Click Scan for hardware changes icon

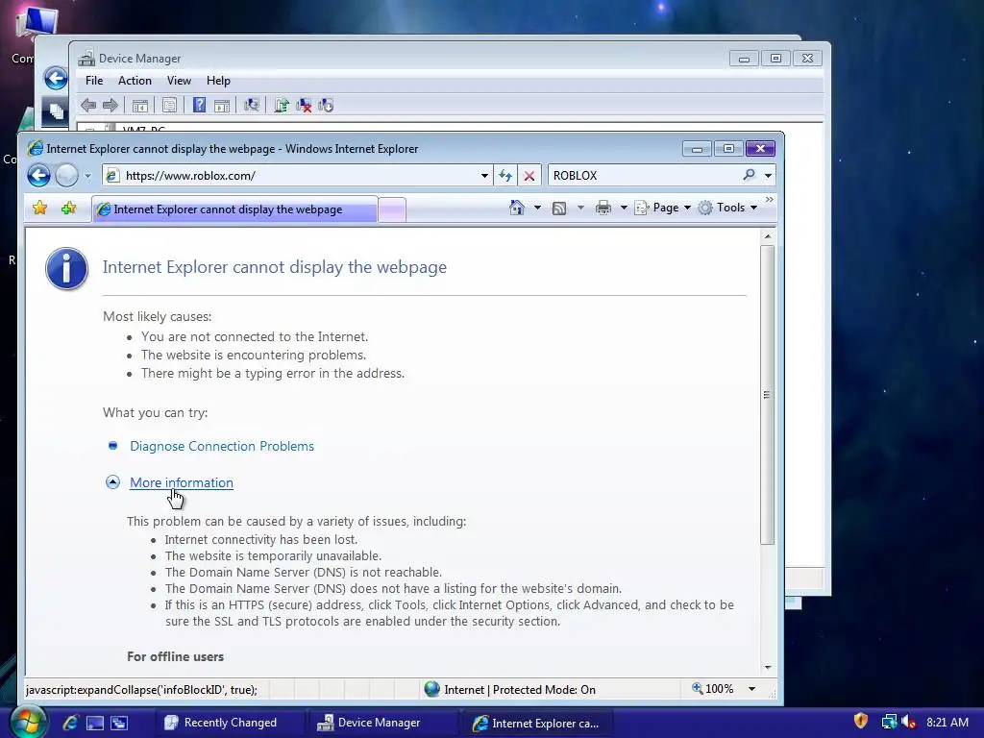tap(252, 105)
